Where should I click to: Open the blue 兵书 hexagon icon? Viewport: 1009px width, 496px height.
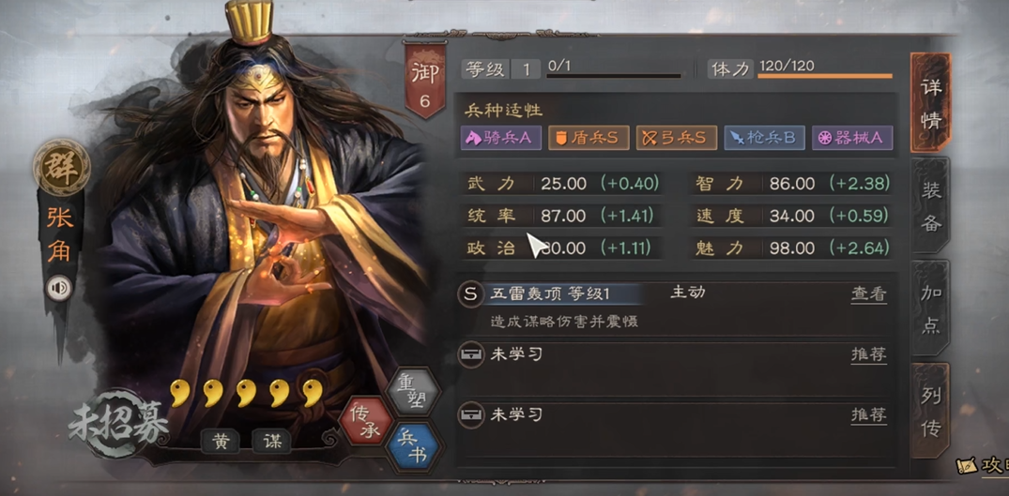click(x=412, y=446)
